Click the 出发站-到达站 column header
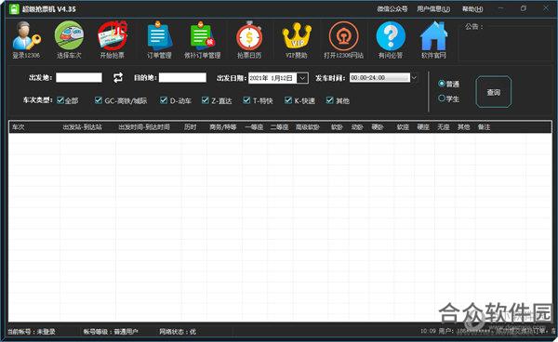 click(x=82, y=127)
